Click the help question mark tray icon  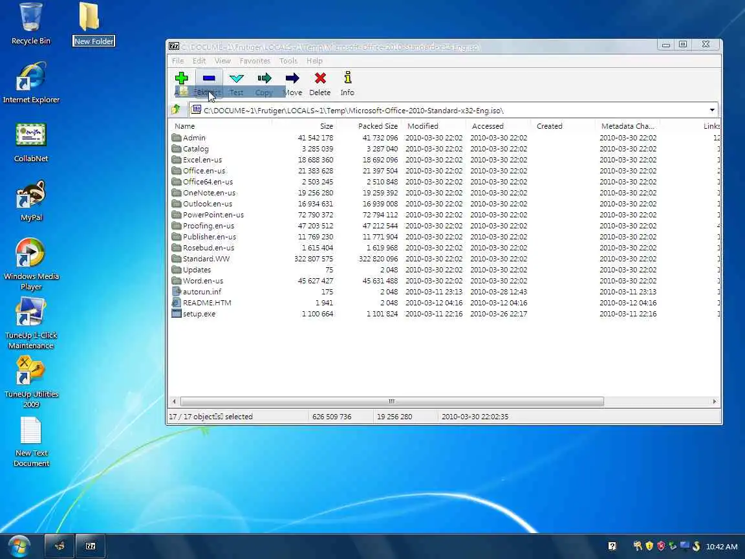pyautogui.click(x=612, y=546)
